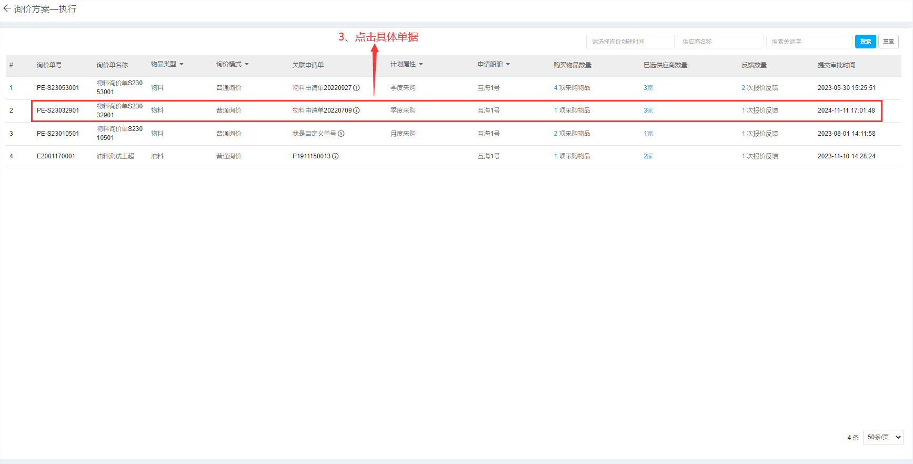Open 3家 supplier link for PE-S23032901
The width and height of the screenshot is (913, 464).
pyautogui.click(x=648, y=110)
